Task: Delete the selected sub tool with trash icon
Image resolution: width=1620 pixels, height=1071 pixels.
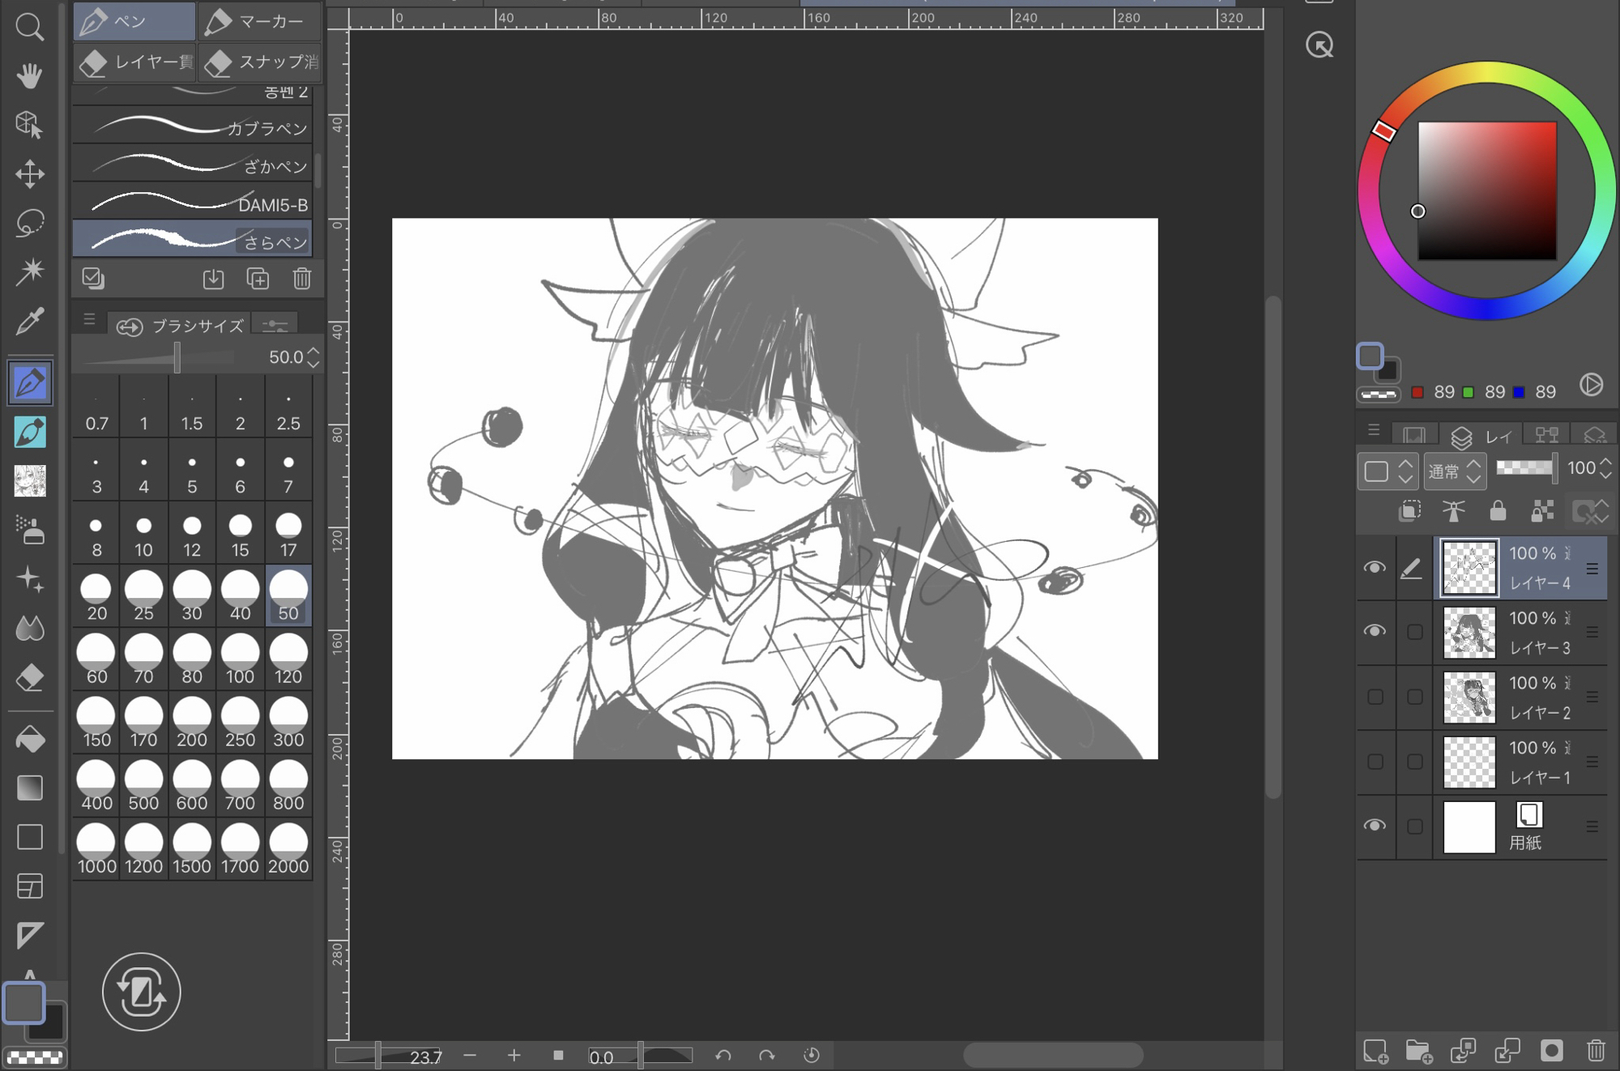Action: pos(301,279)
